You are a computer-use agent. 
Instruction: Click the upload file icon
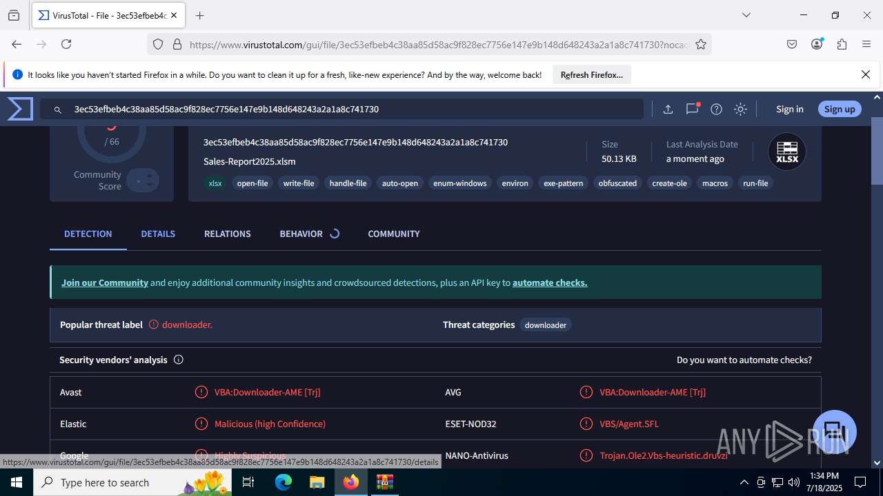(x=668, y=109)
